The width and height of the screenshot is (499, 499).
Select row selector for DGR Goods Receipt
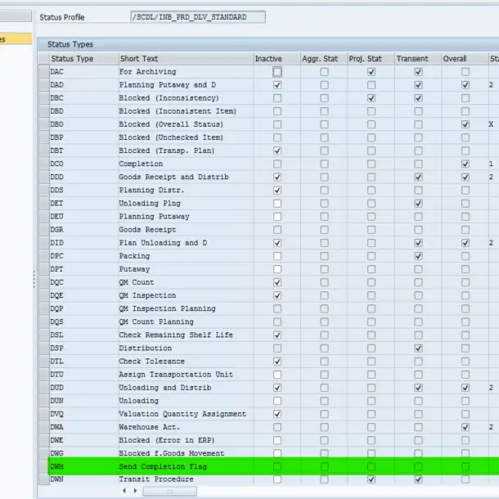[43, 230]
